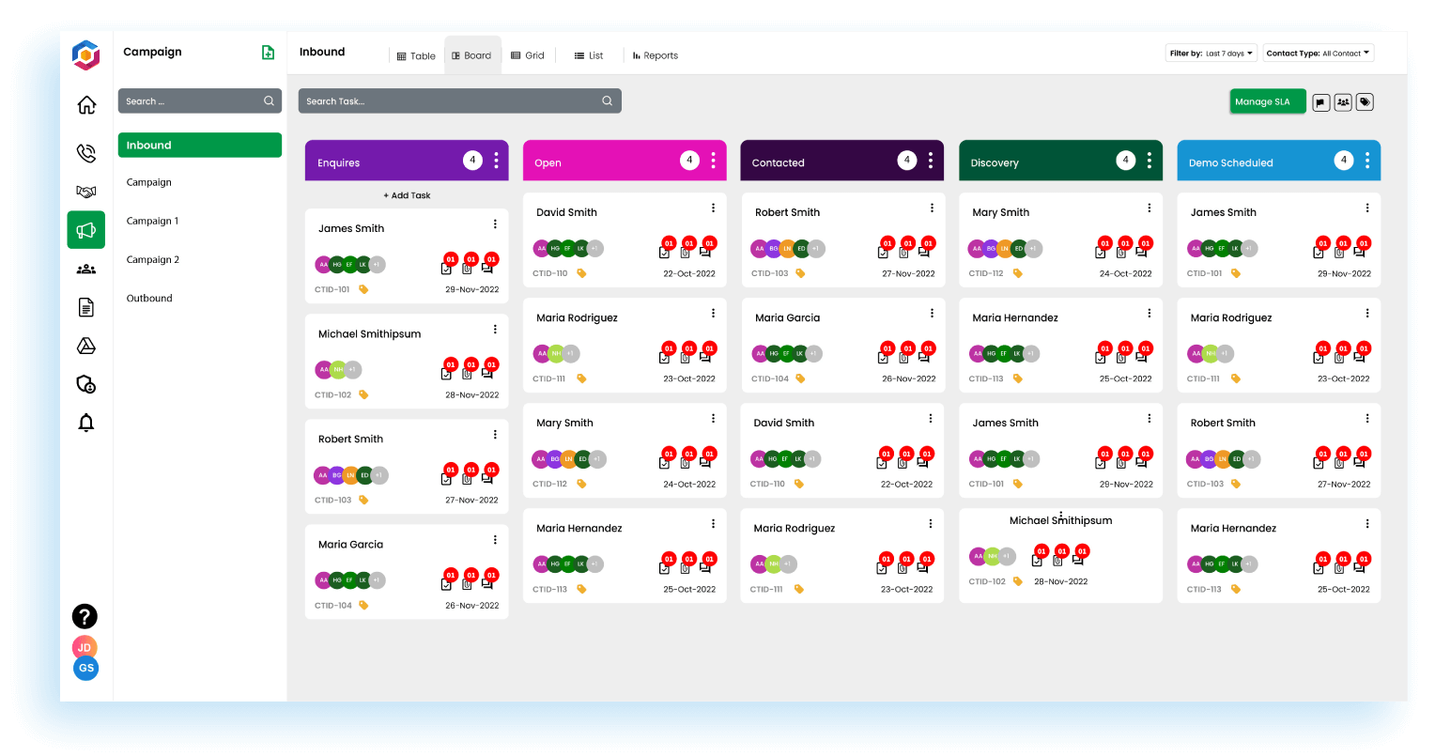Open the Home icon in the sidebar

pyautogui.click(x=85, y=105)
